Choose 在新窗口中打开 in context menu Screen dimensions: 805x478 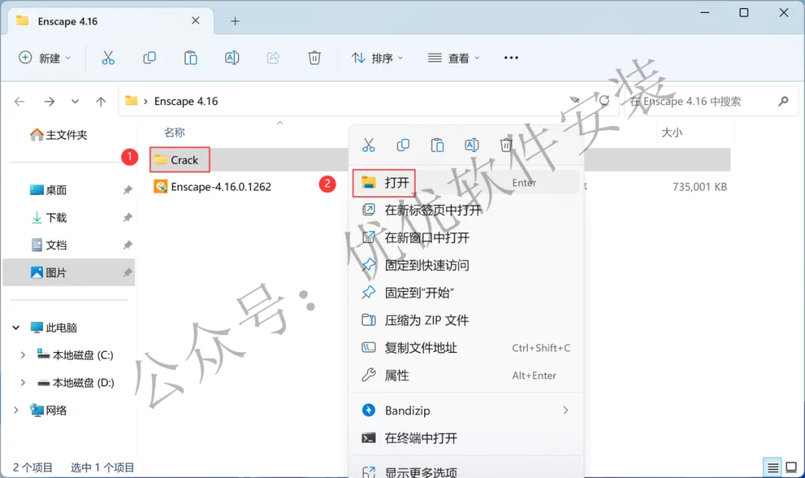coord(466,238)
